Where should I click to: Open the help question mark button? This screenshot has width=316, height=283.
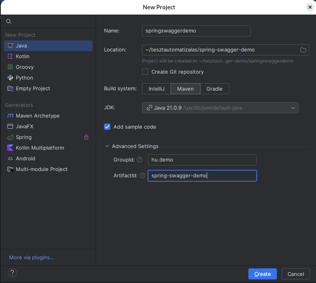point(12,273)
